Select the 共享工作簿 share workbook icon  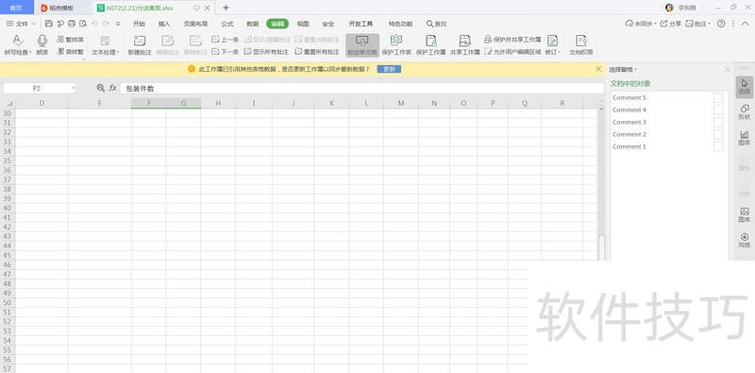pos(464,41)
